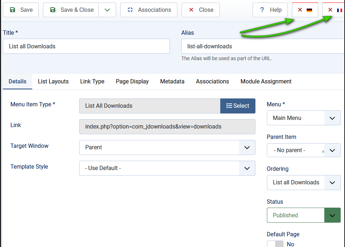Click the German flag association button

305,10
